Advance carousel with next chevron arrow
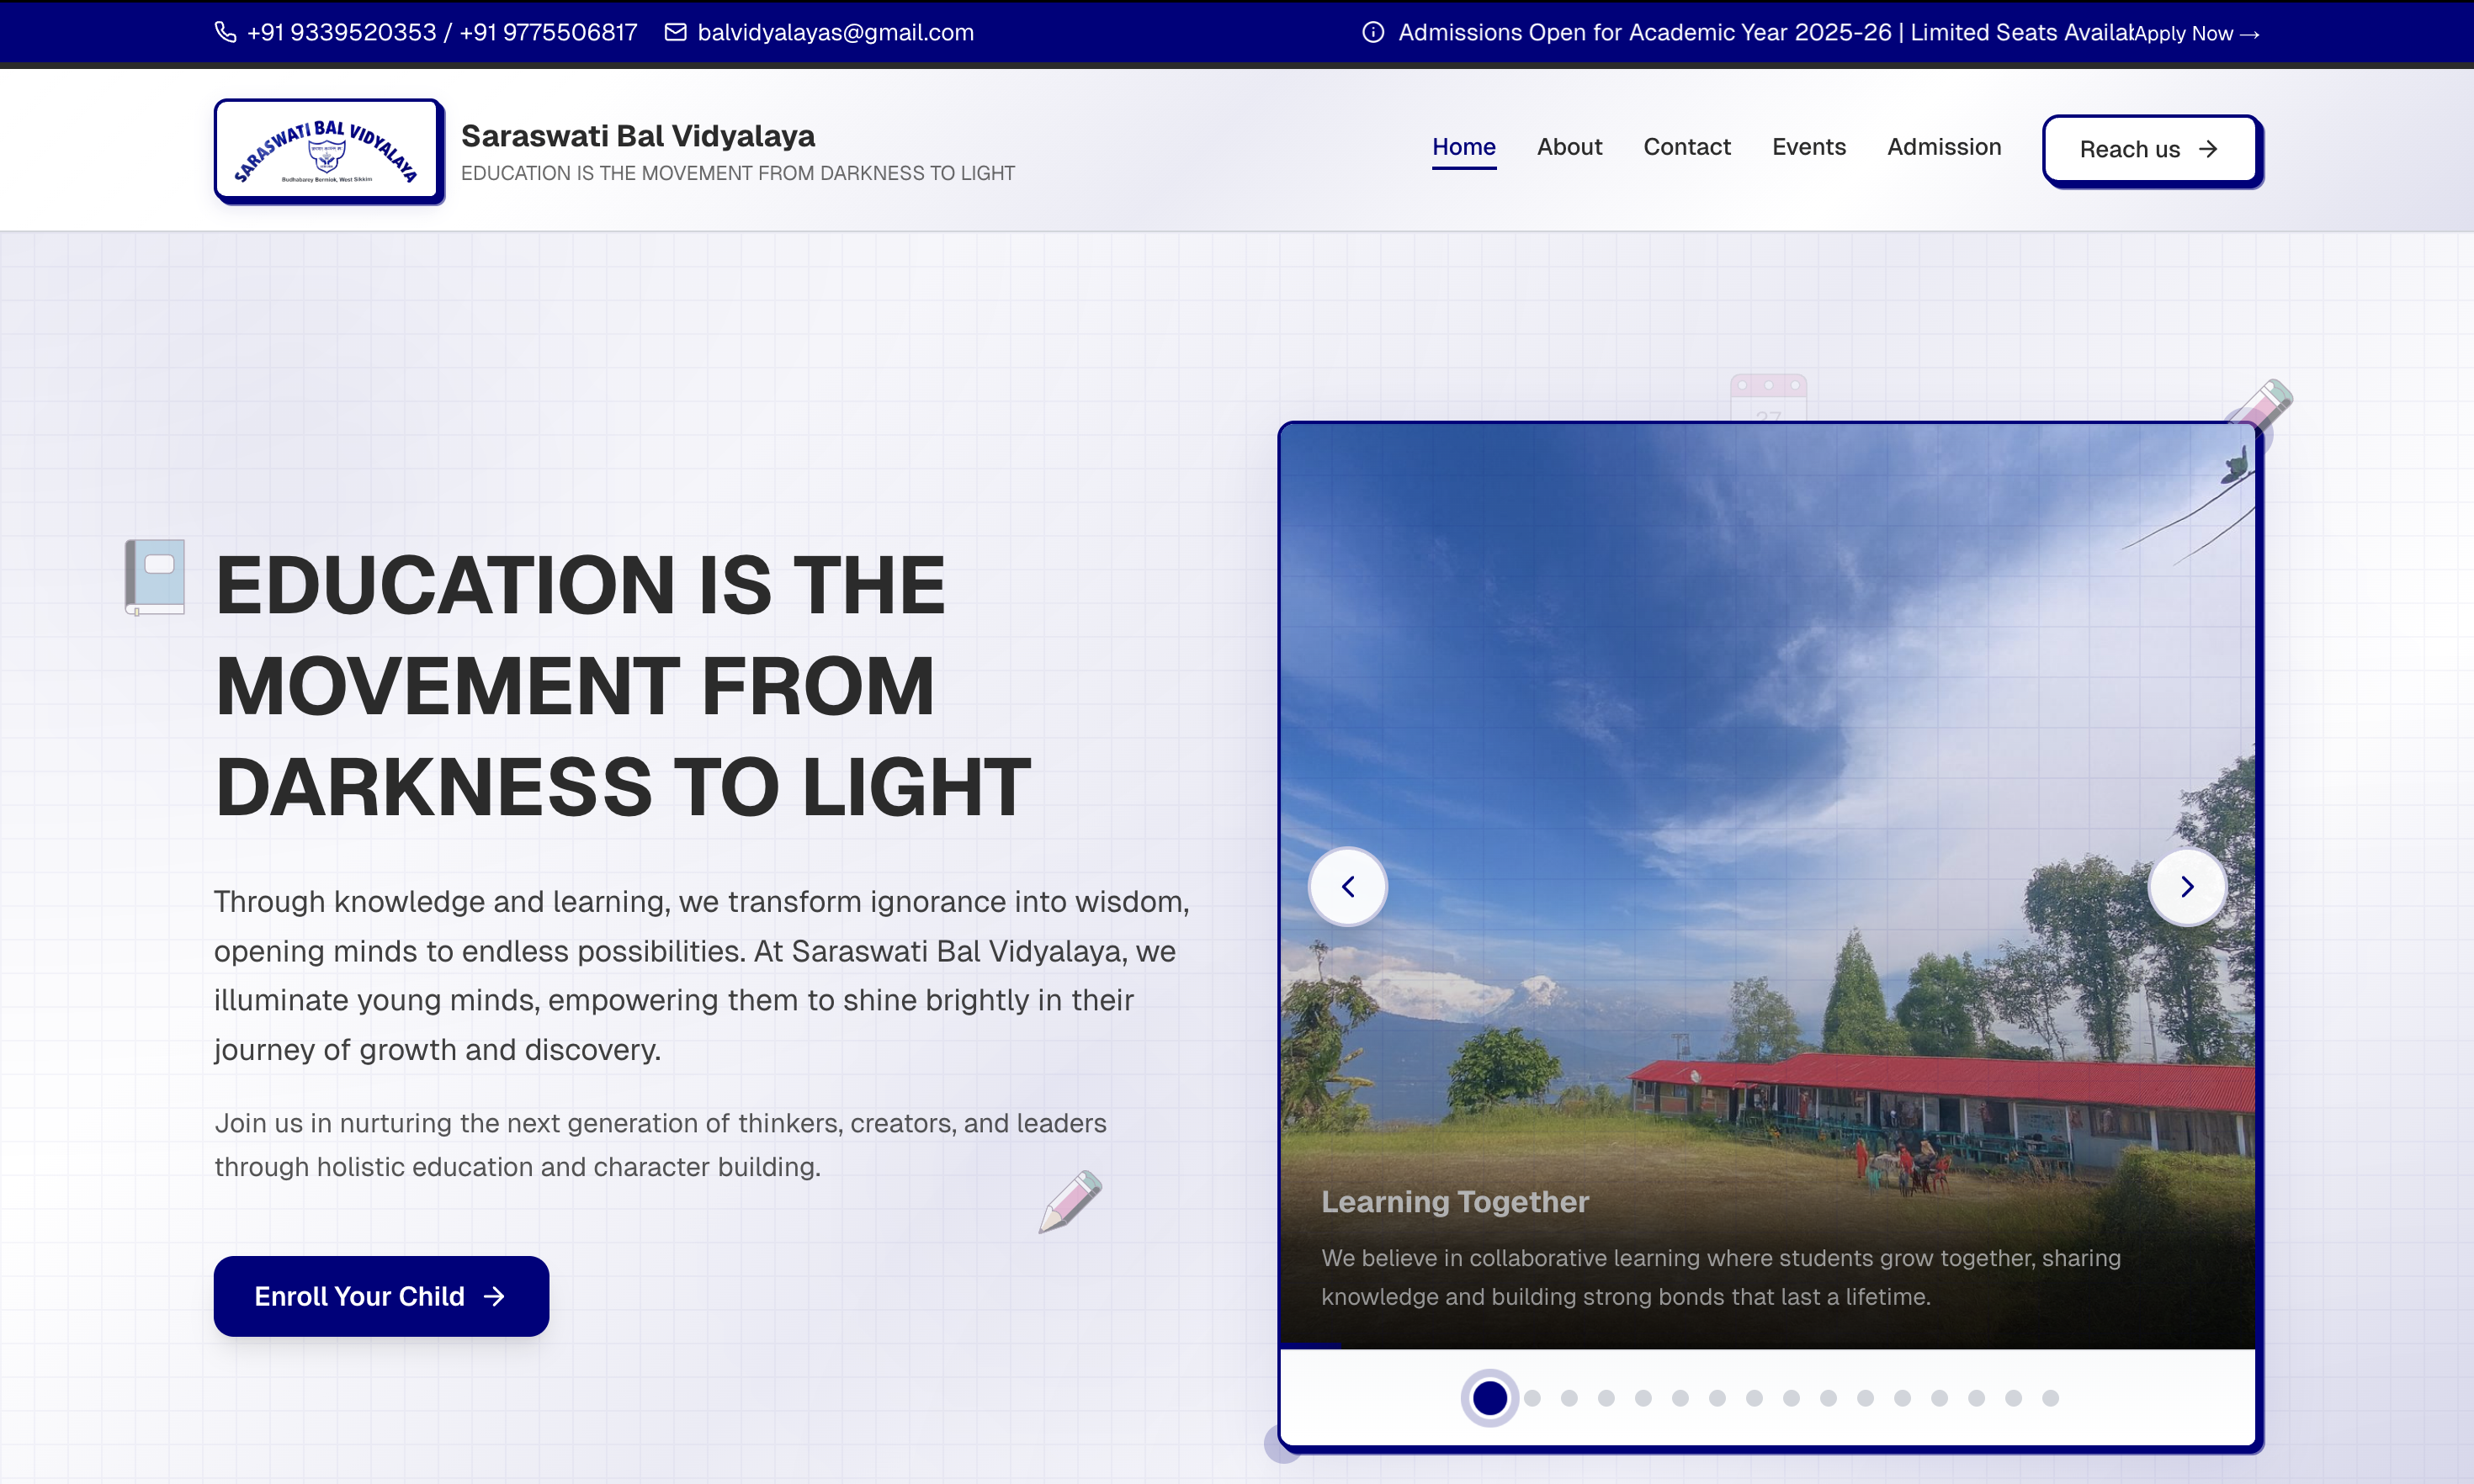The image size is (2474, 1484). click(x=2187, y=886)
